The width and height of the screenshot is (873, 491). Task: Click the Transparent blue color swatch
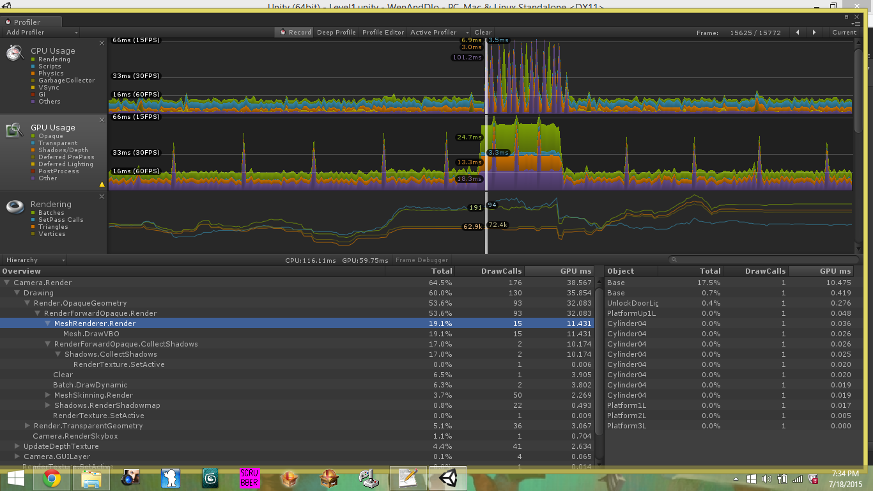33,143
